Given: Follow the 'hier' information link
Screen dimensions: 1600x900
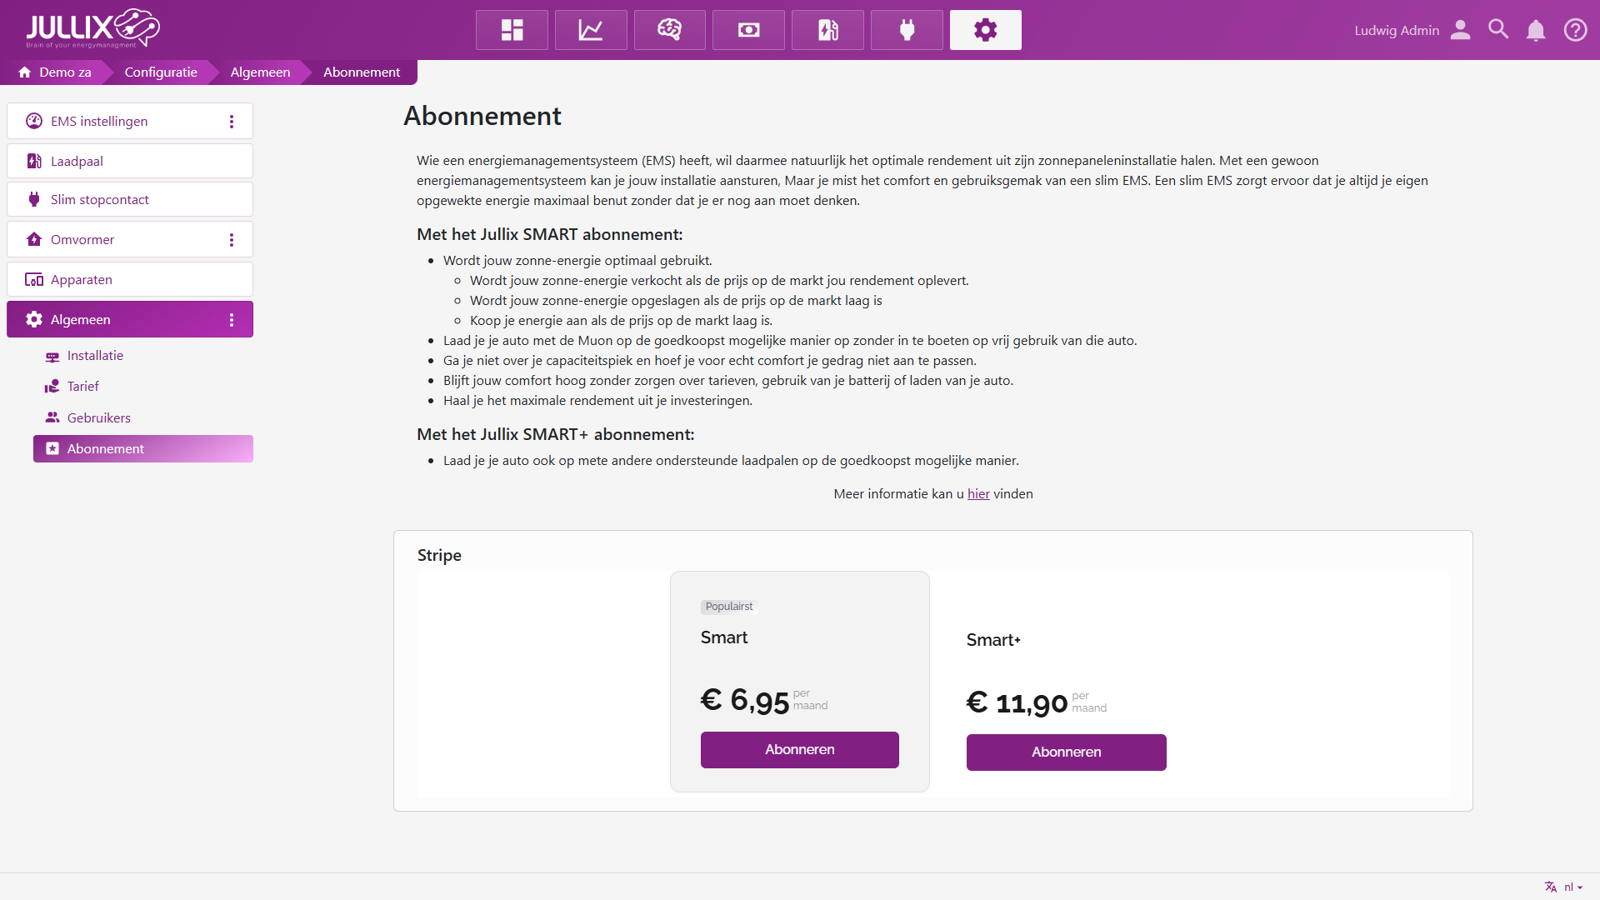Looking at the screenshot, I should click(x=978, y=494).
